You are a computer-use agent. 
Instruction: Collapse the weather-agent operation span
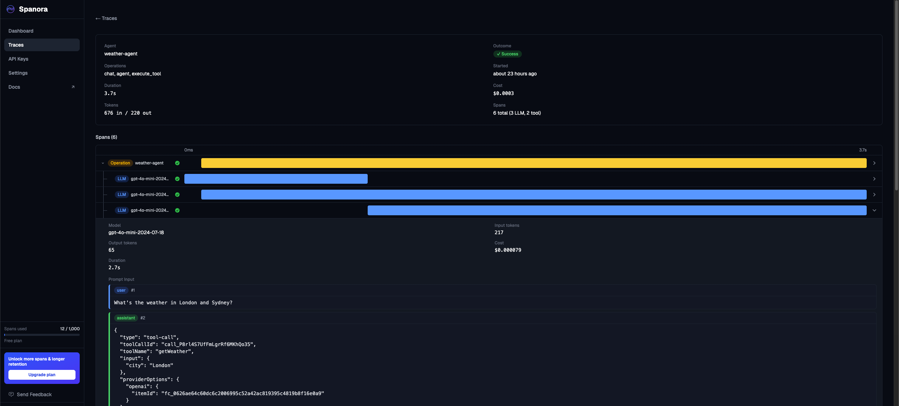click(103, 163)
